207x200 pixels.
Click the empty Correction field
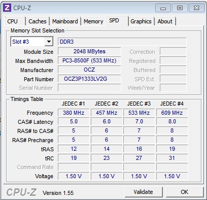pyautogui.click(x=173, y=51)
